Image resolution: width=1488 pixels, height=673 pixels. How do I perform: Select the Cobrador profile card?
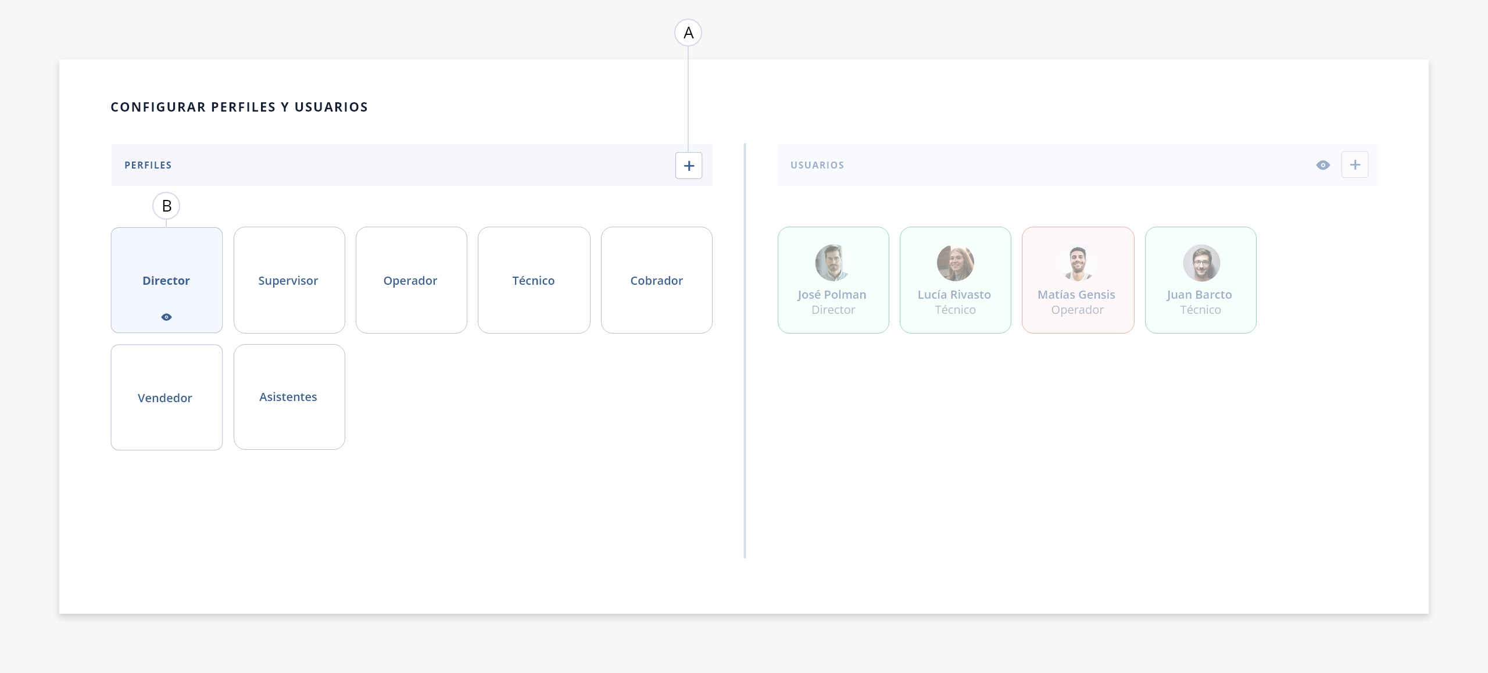click(657, 280)
